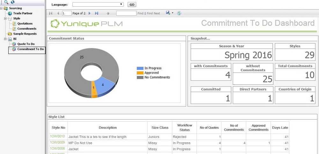Jump to last report page
Screen dimensions: 319x154
click(x=96, y=13)
